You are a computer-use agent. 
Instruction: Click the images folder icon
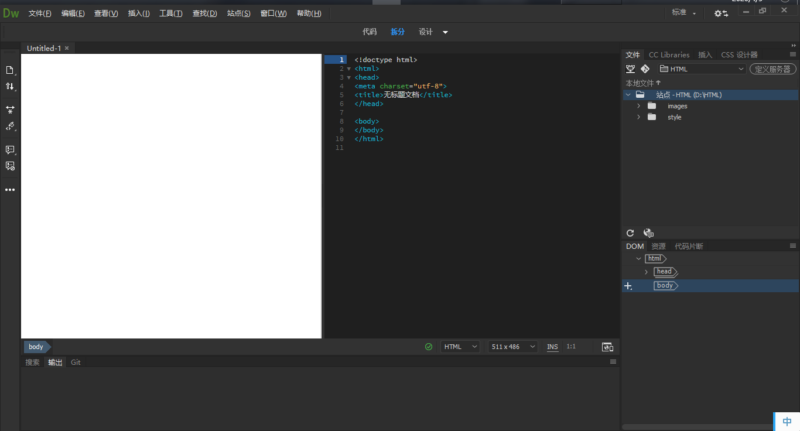tap(652, 106)
